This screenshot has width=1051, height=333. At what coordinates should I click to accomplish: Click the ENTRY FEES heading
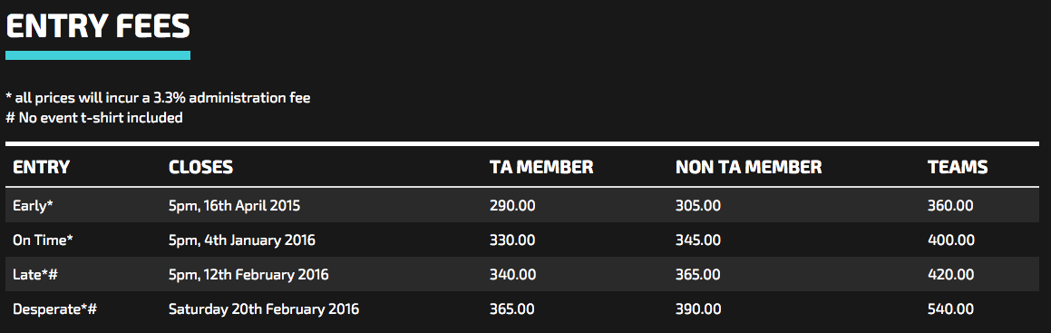coord(98,27)
